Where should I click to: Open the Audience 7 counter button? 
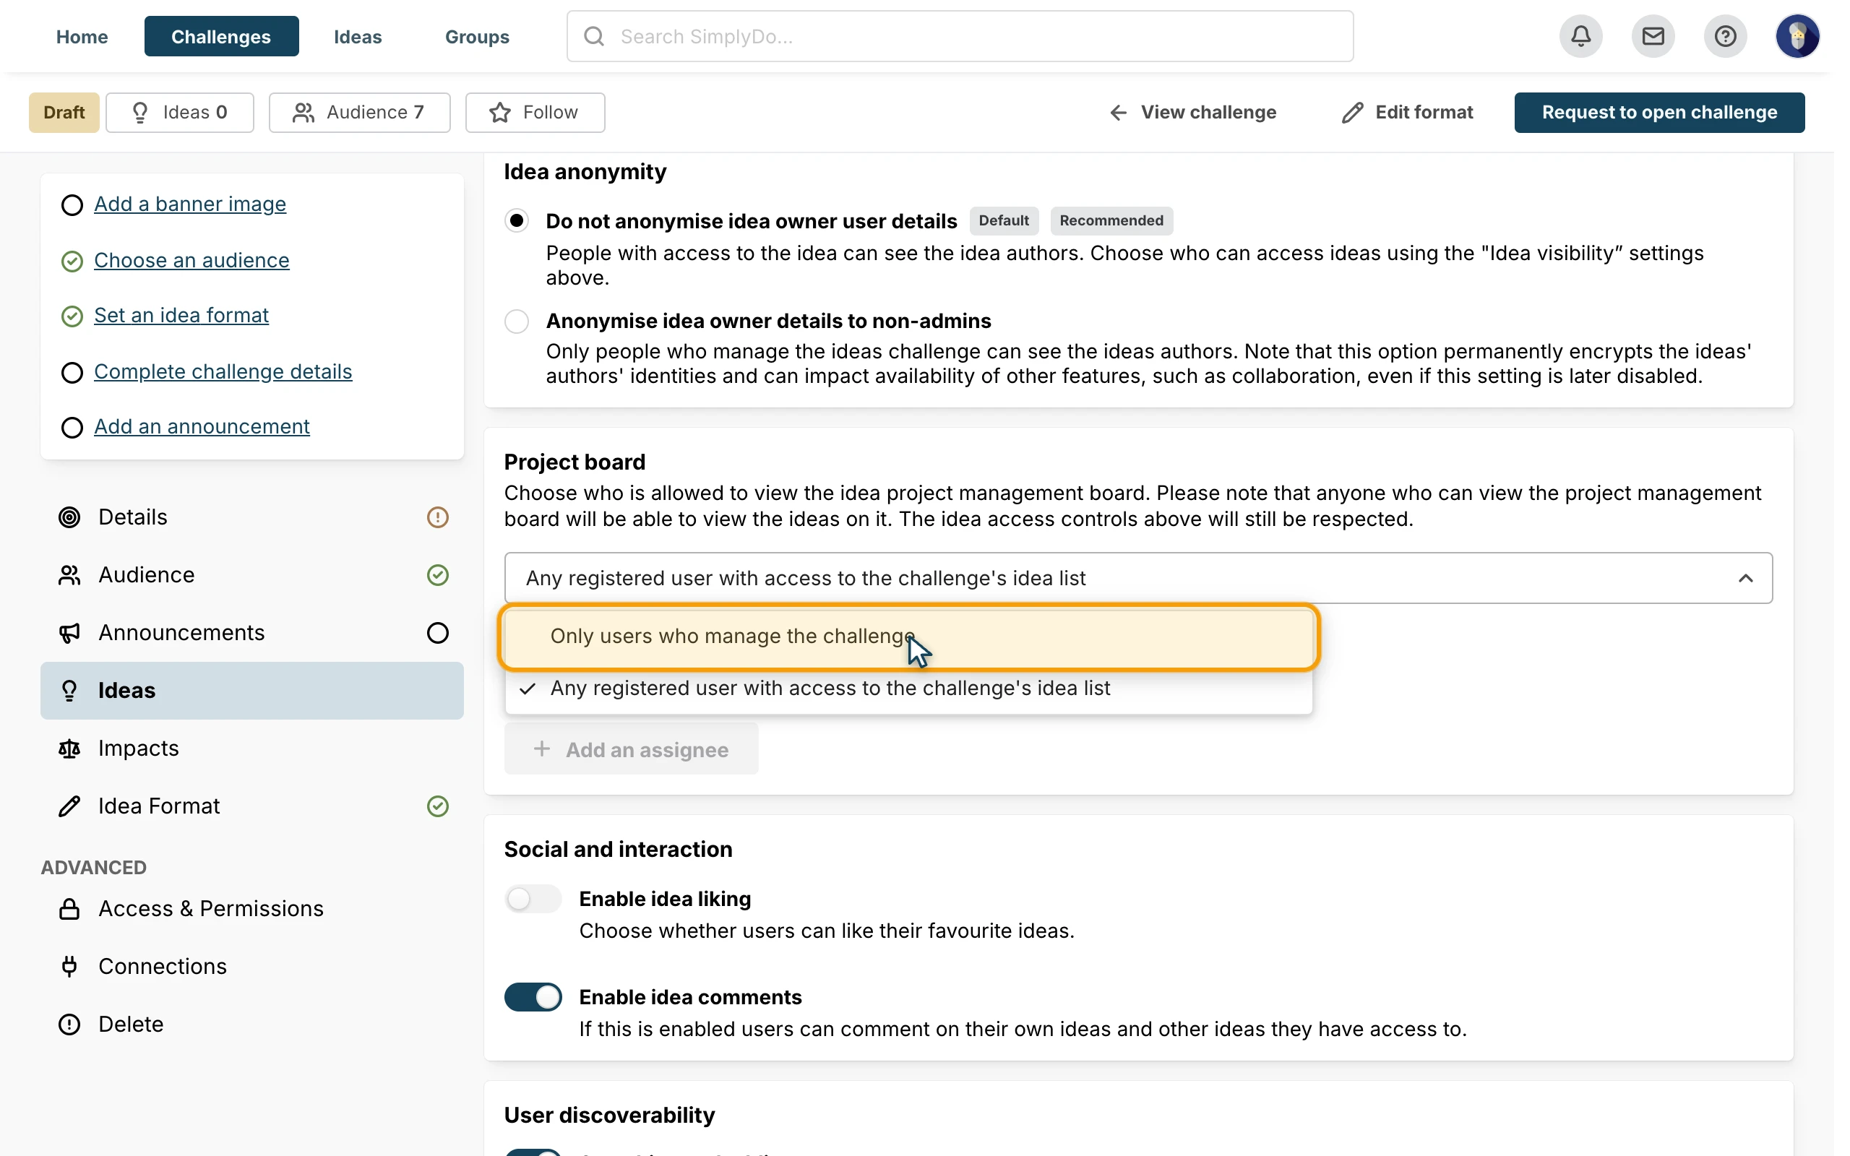tap(359, 113)
